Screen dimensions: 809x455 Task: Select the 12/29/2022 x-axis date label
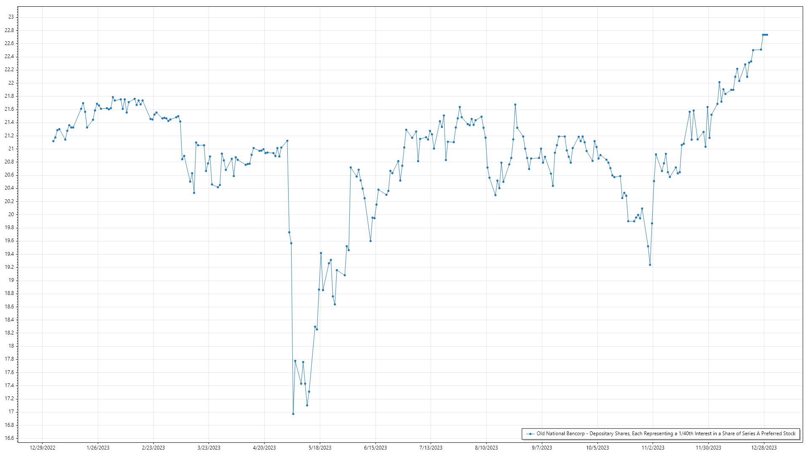[x=43, y=448]
